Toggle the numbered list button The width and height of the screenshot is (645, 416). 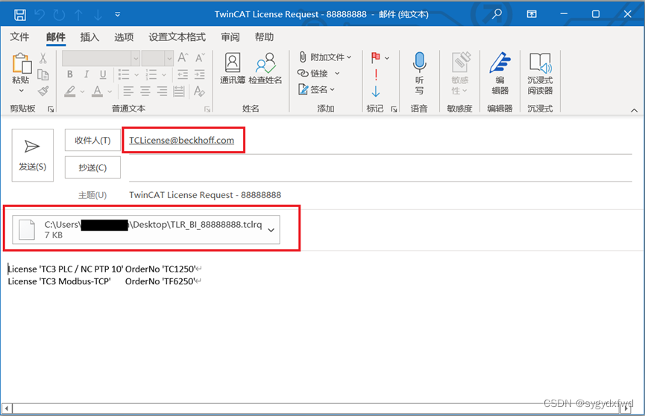[x=151, y=74]
